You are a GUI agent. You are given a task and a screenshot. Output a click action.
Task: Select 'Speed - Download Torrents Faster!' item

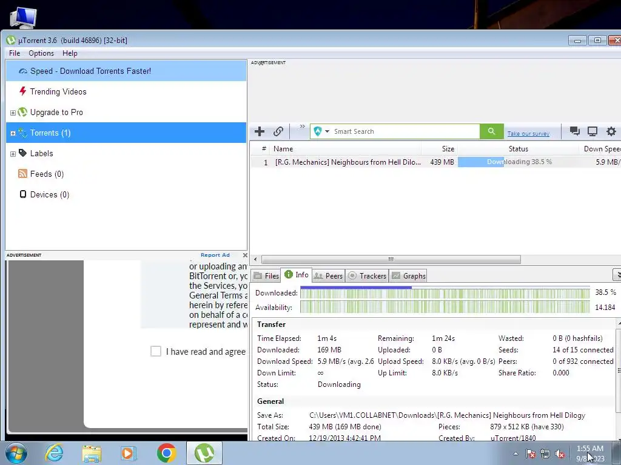(x=126, y=71)
